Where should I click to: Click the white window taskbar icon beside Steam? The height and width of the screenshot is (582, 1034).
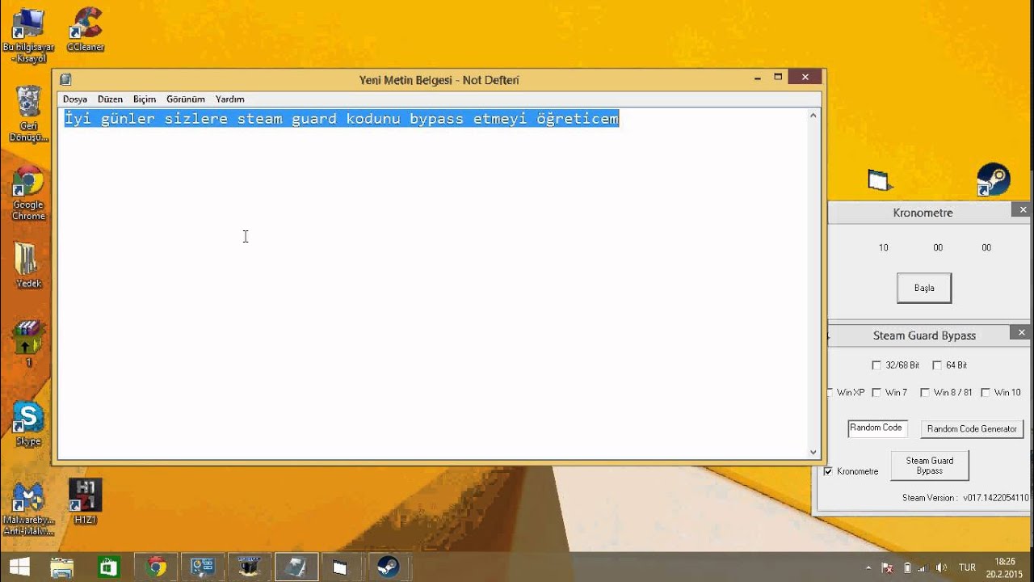pyautogui.click(x=340, y=567)
